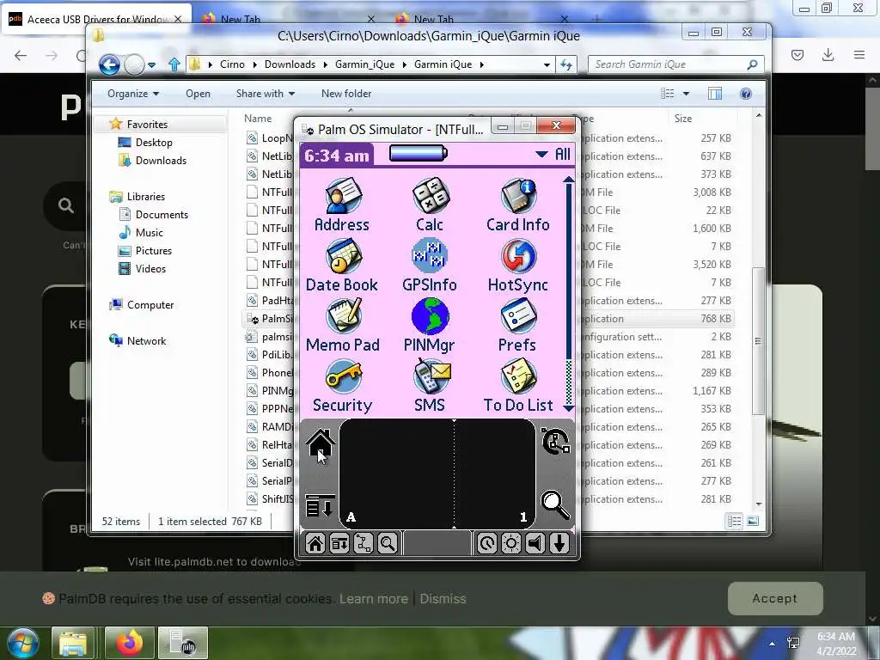Click the Search Garmin iQue field
The height and width of the screenshot is (660, 880).
tap(676, 65)
